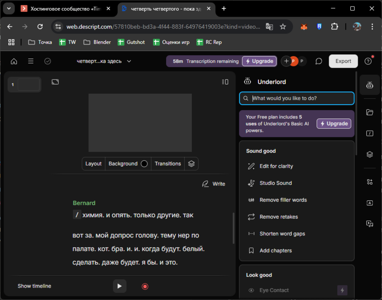Open the Underlord robot icon in sidebar
This screenshot has width=382, height=300.
pyautogui.click(x=370, y=85)
